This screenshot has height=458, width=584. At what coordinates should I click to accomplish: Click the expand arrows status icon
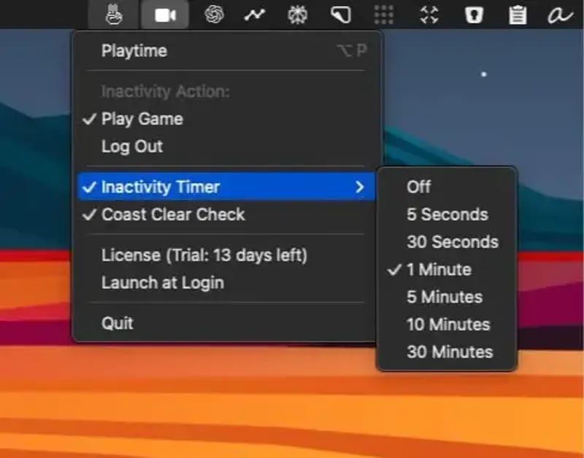(x=429, y=14)
